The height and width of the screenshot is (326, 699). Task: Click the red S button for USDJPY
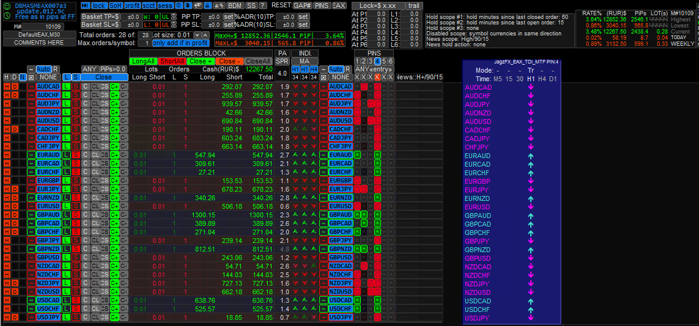coord(76,317)
